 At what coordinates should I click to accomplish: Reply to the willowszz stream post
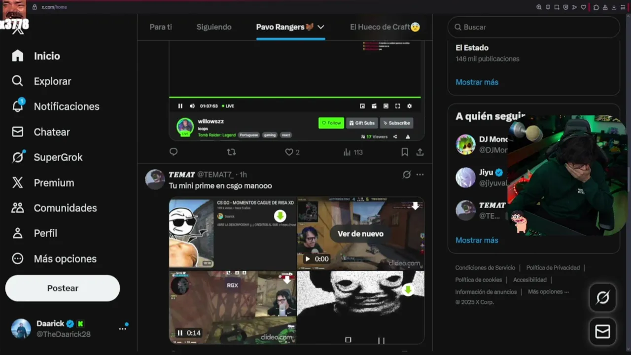coord(174,152)
